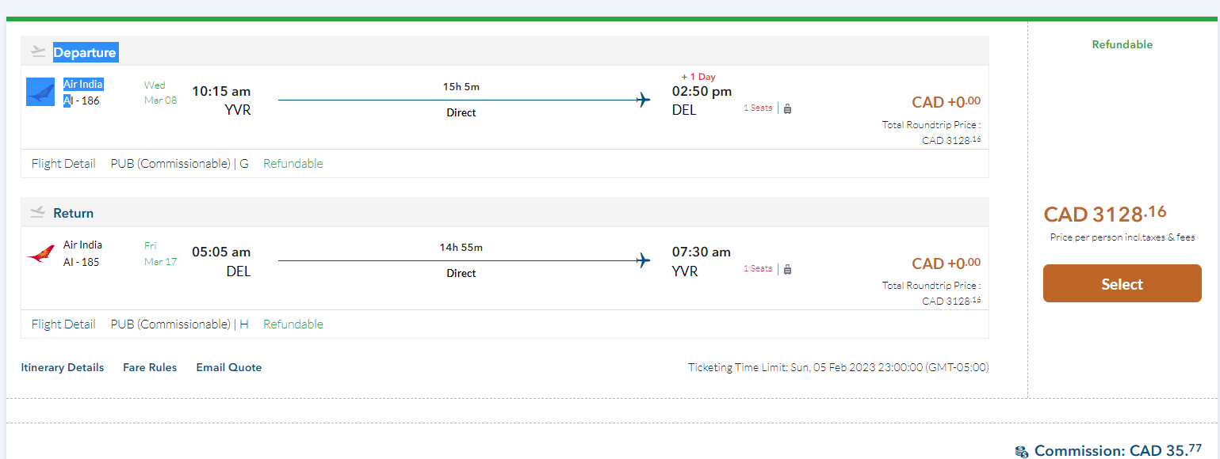Click the highlighted Departure section heading
This screenshot has height=459, width=1220.
[x=85, y=53]
